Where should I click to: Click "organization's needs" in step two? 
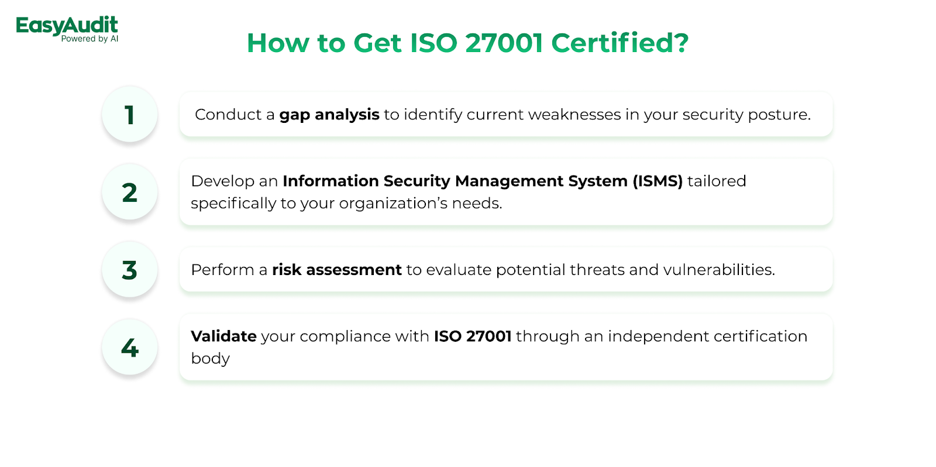click(x=420, y=204)
